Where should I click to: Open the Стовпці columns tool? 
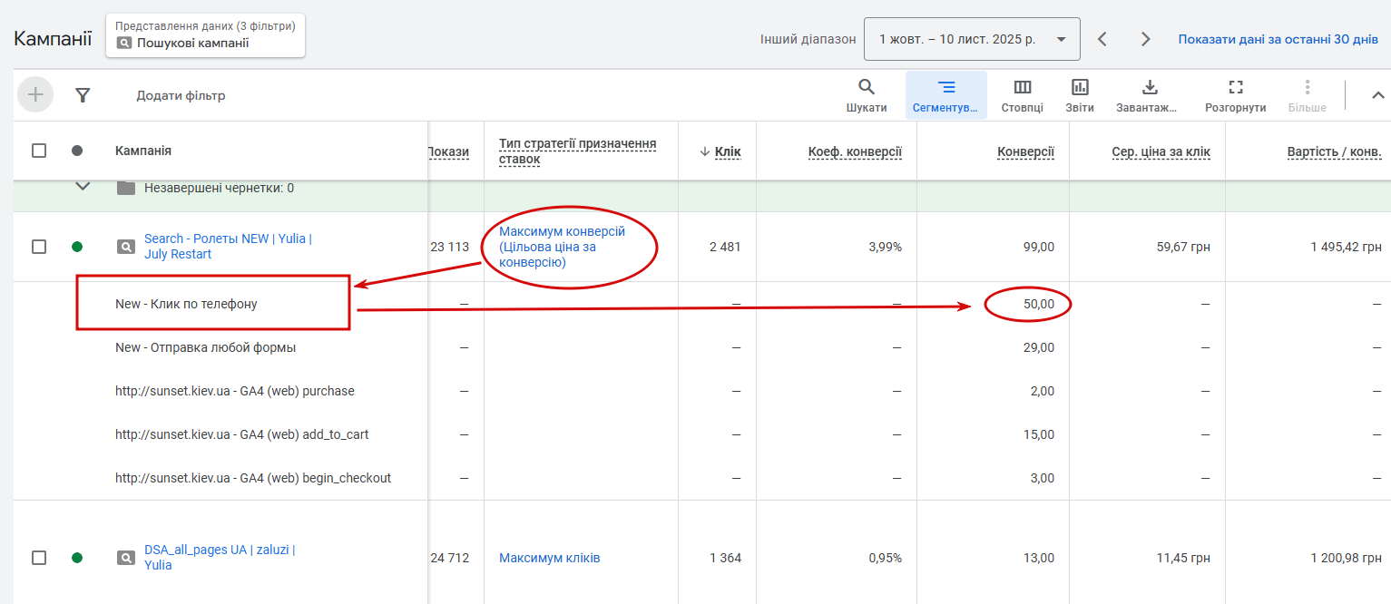pos(1023,95)
